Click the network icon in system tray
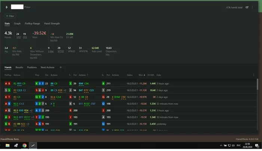Image resolution: width=262 pixels, height=151 pixels. (229, 145)
